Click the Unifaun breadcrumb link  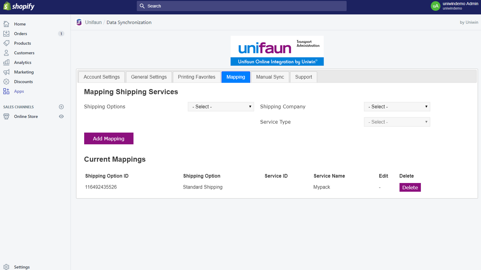pos(93,22)
